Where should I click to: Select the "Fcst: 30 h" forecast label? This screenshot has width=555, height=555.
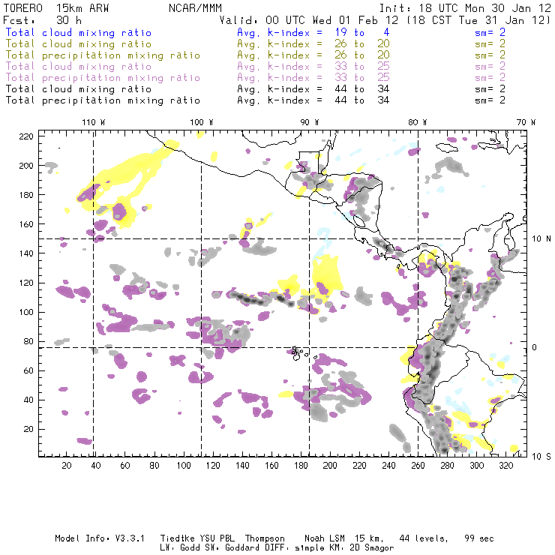coord(43,20)
